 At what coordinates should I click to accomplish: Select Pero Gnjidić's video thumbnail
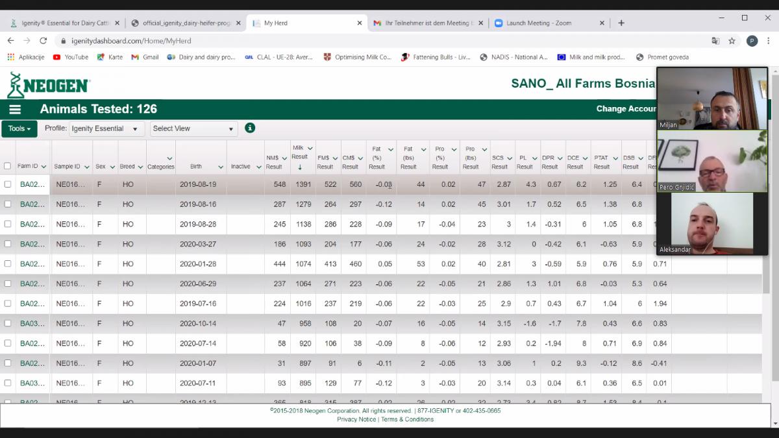click(712, 161)
